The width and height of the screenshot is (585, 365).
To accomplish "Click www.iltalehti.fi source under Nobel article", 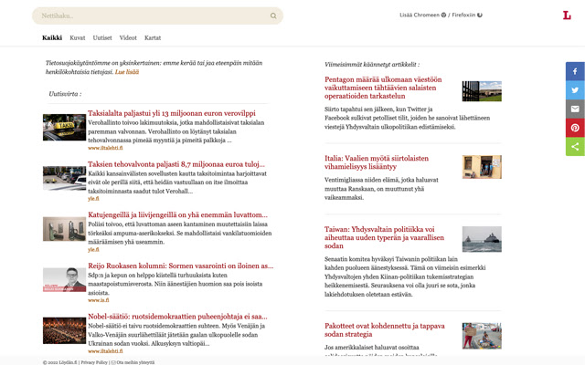I will coord(105,350).
